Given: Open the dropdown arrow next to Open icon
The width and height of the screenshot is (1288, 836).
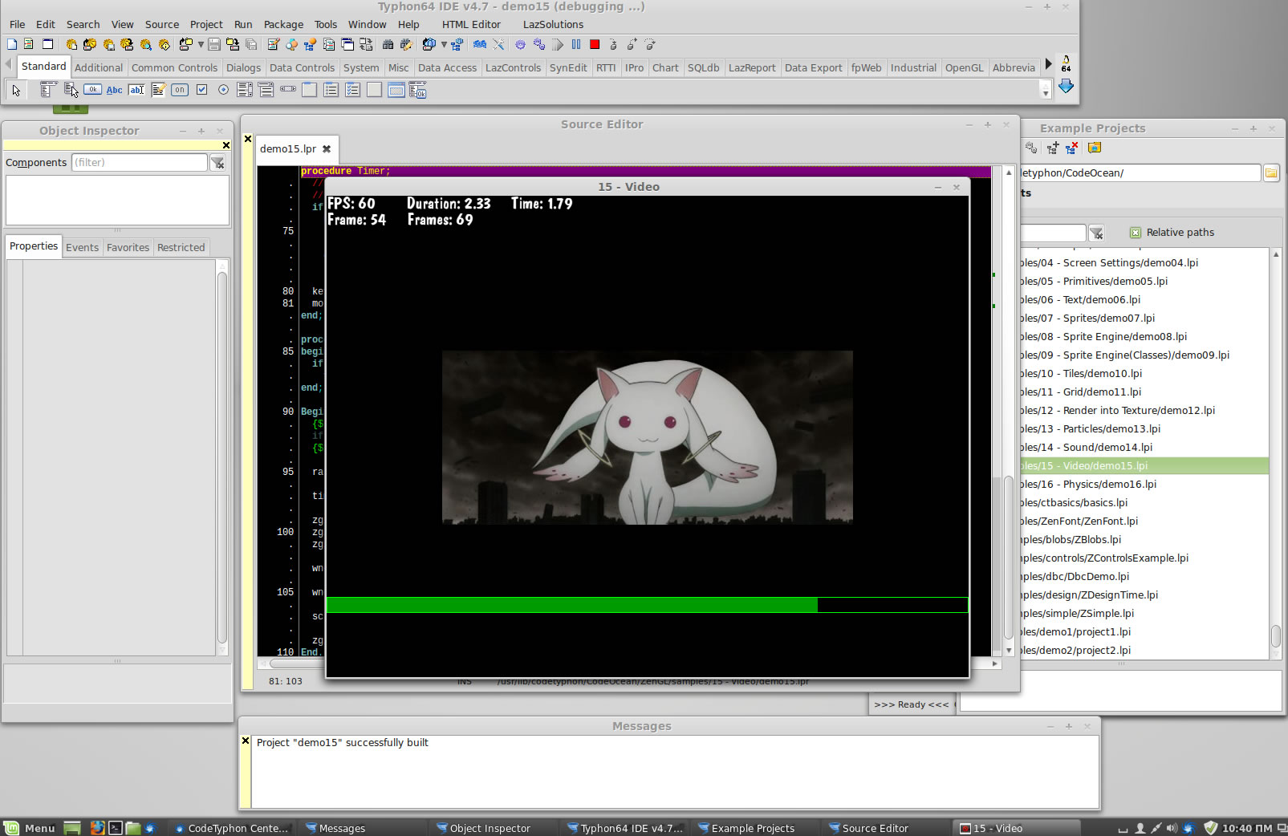Looking at the screenshot, I should pos(201,45).
